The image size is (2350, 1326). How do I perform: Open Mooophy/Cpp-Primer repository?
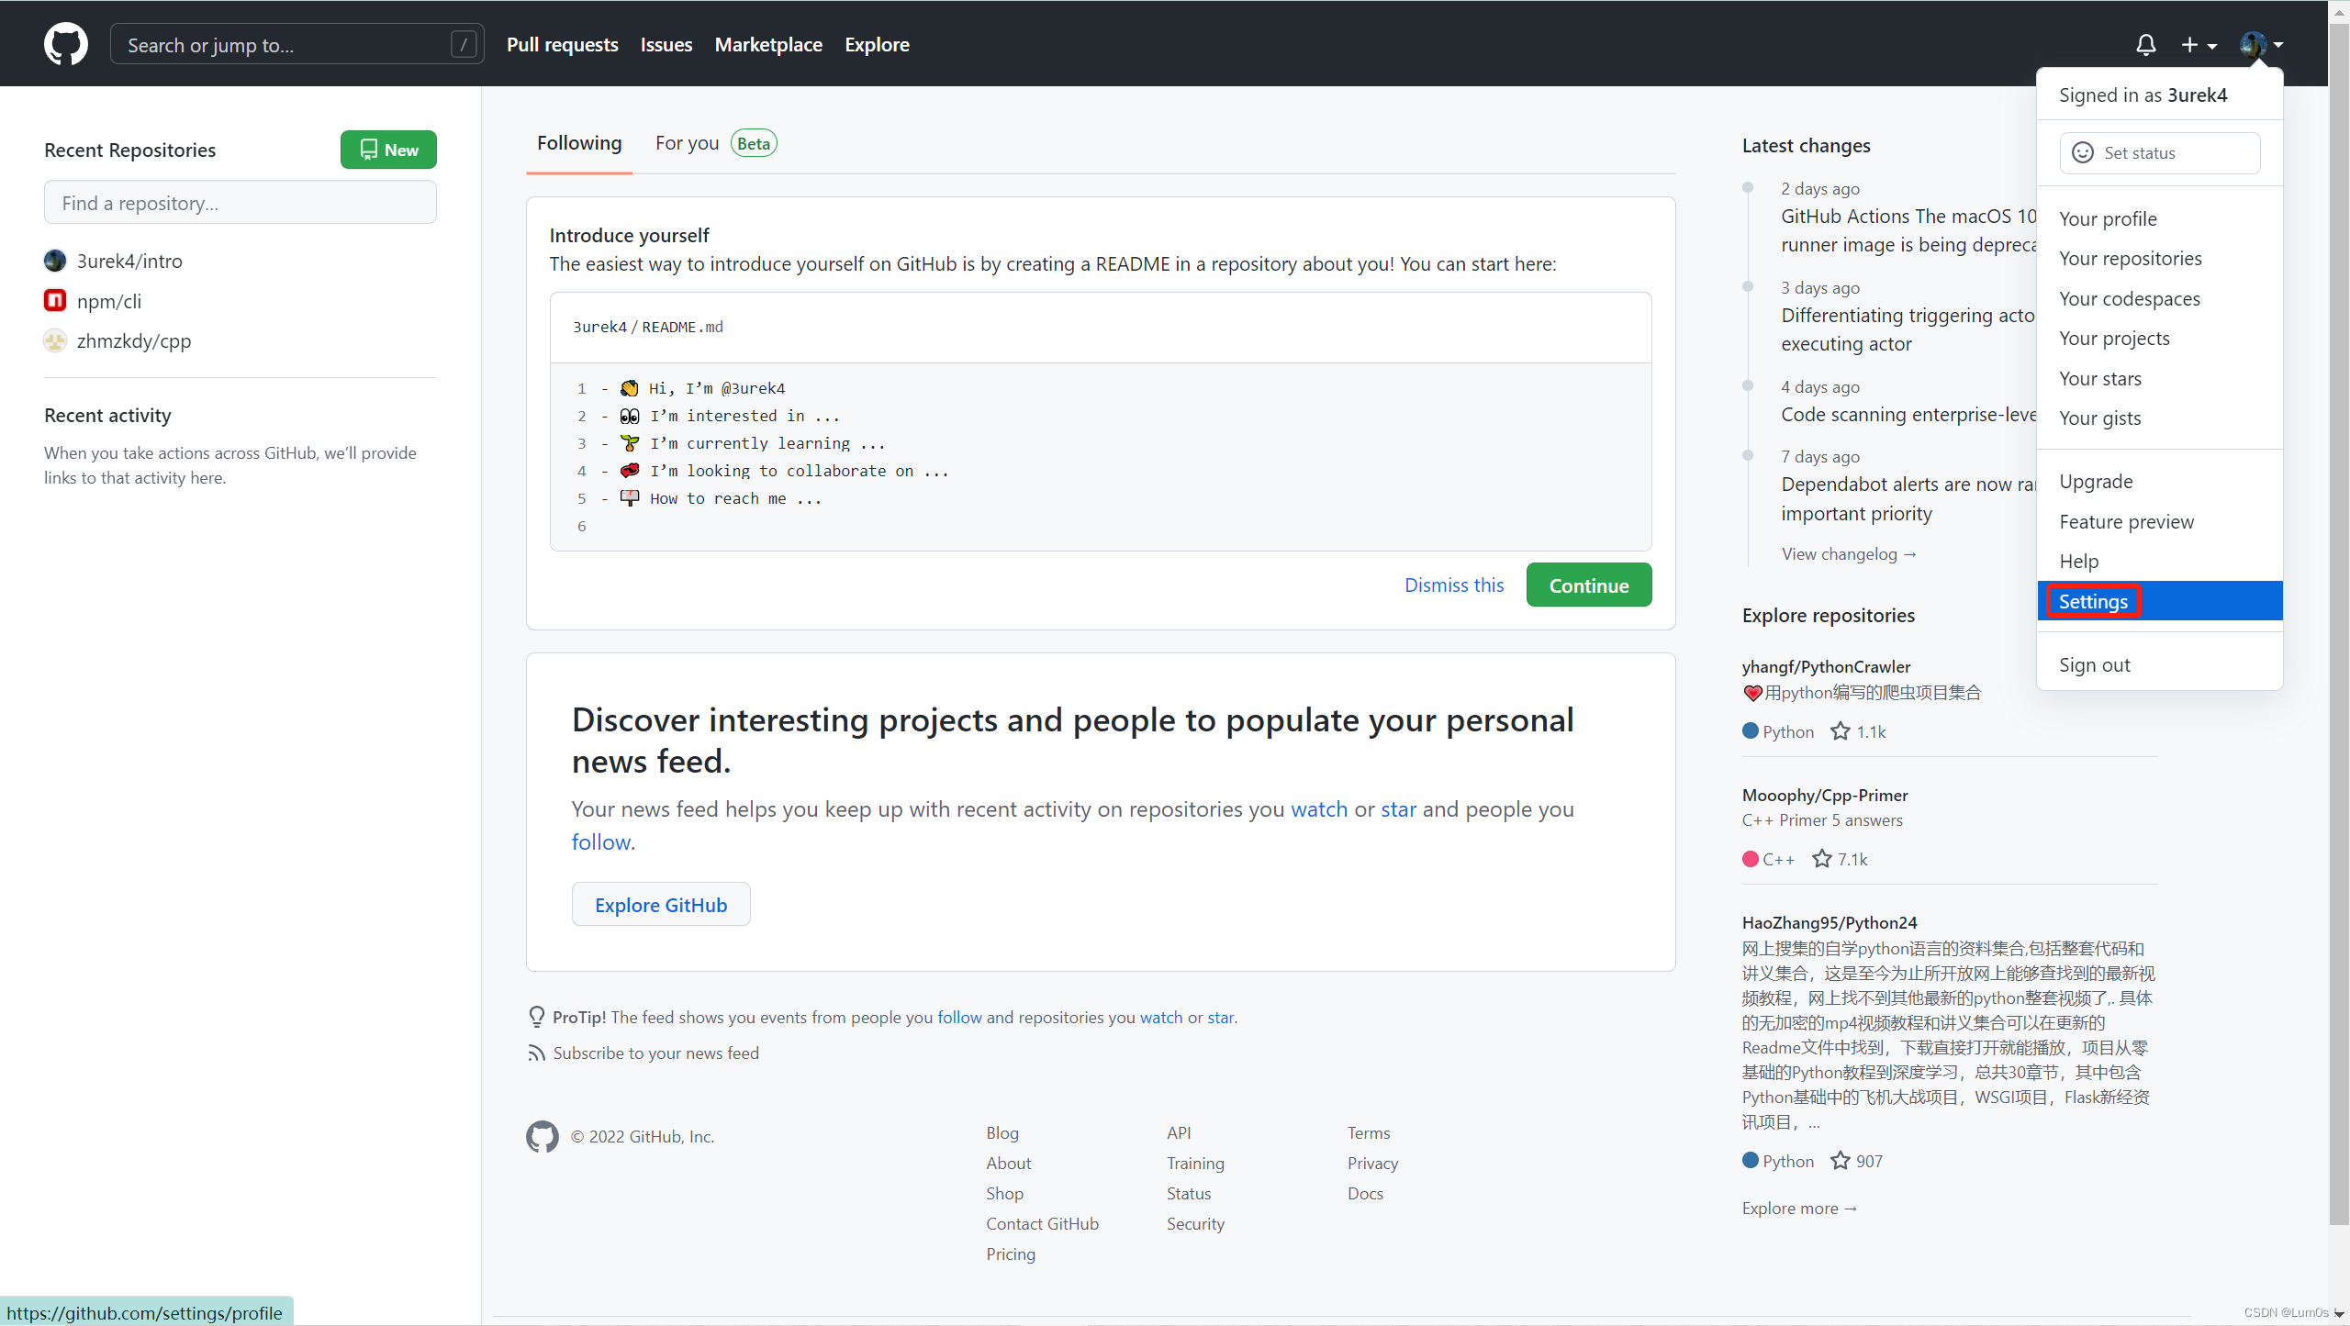click(1825, 795)
